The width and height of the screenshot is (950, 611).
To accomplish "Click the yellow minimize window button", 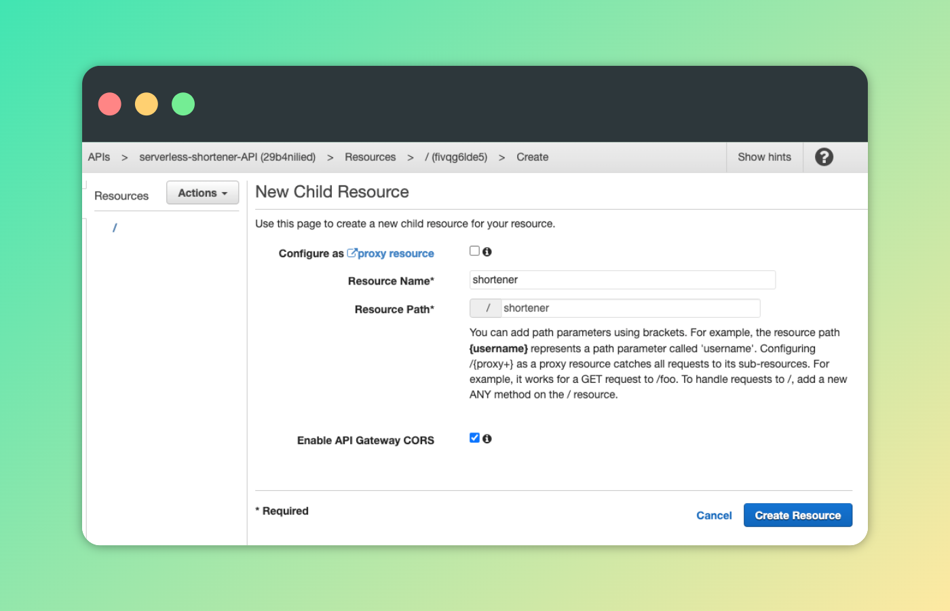I will pyautogui.click(x=147, y=105).
